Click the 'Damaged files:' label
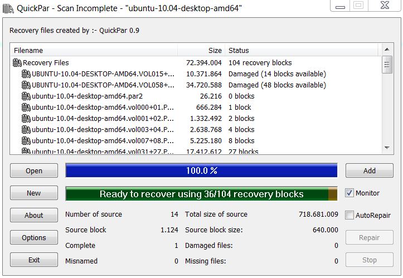 (208, 245)
